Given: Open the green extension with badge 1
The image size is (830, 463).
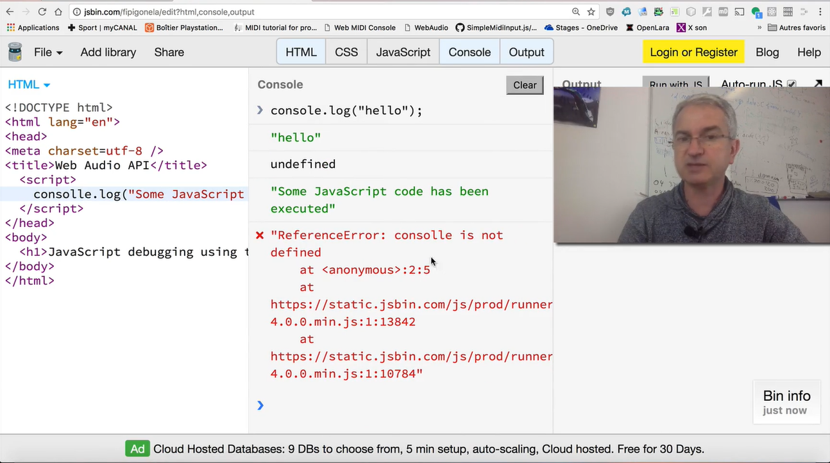Looking at the screenshot, I should (756, 12).
